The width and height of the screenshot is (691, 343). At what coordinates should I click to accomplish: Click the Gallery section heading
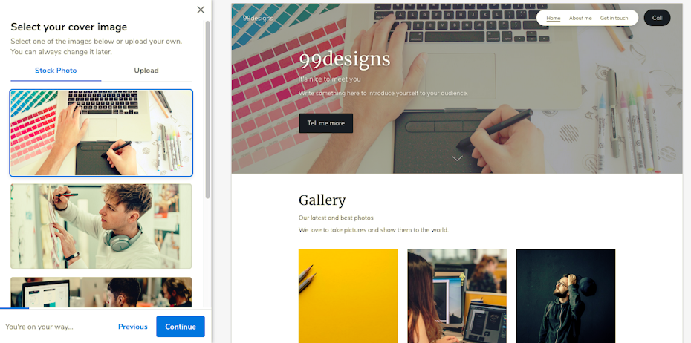point(322,200)
